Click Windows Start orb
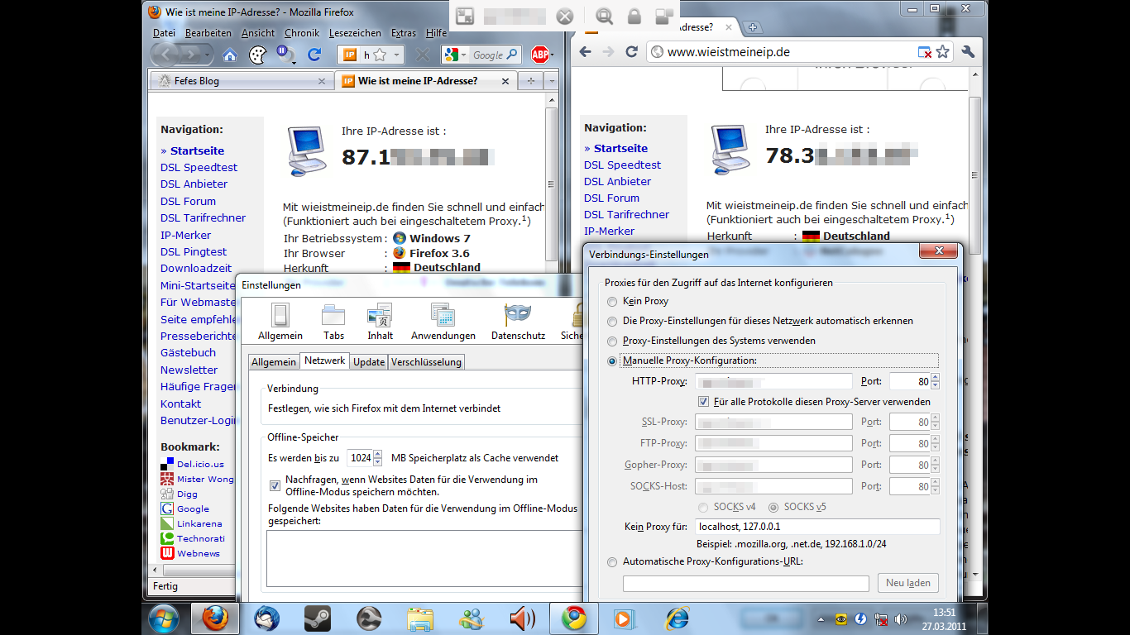 pyautogui.click(x=164, y=618)
